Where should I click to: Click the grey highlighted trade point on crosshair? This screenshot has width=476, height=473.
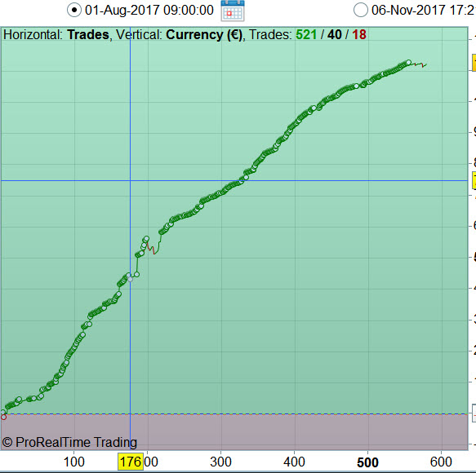pyautogui.click(x=131, y=279)
